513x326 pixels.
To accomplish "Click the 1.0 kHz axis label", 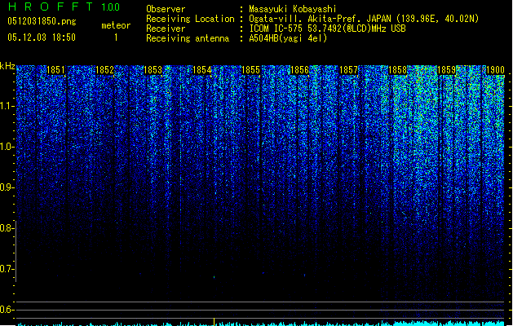I will pos(7,147).
